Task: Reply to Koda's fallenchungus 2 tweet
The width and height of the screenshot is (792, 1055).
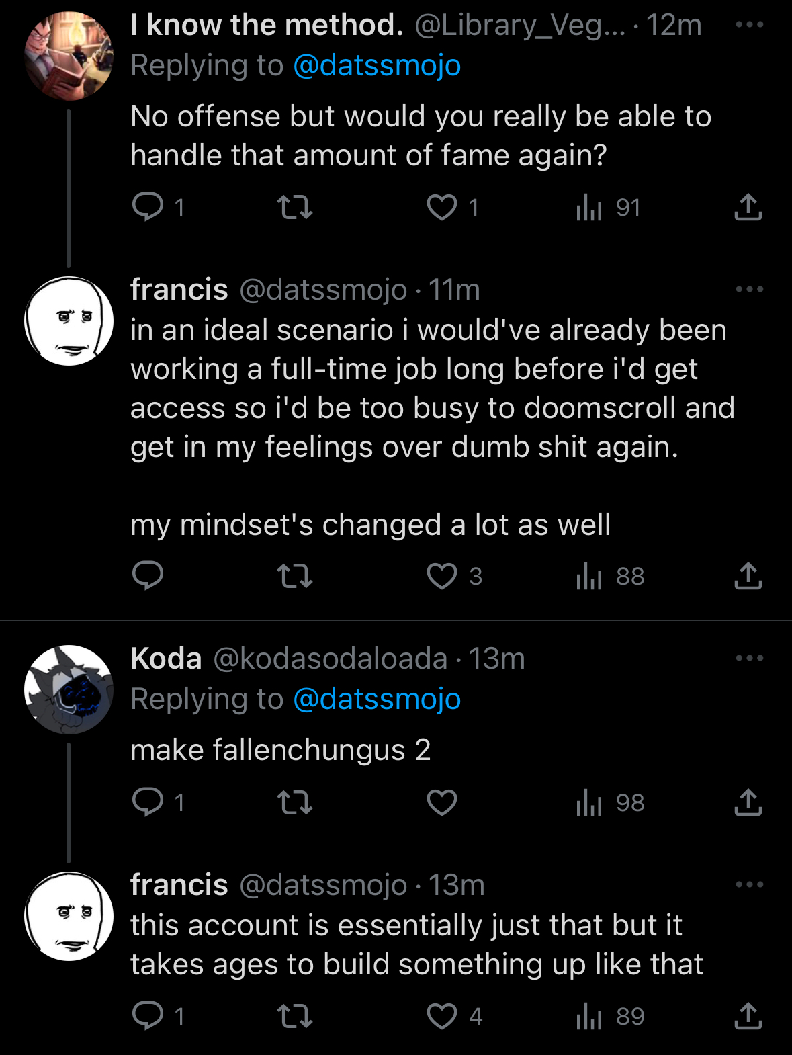Action: 148,802
